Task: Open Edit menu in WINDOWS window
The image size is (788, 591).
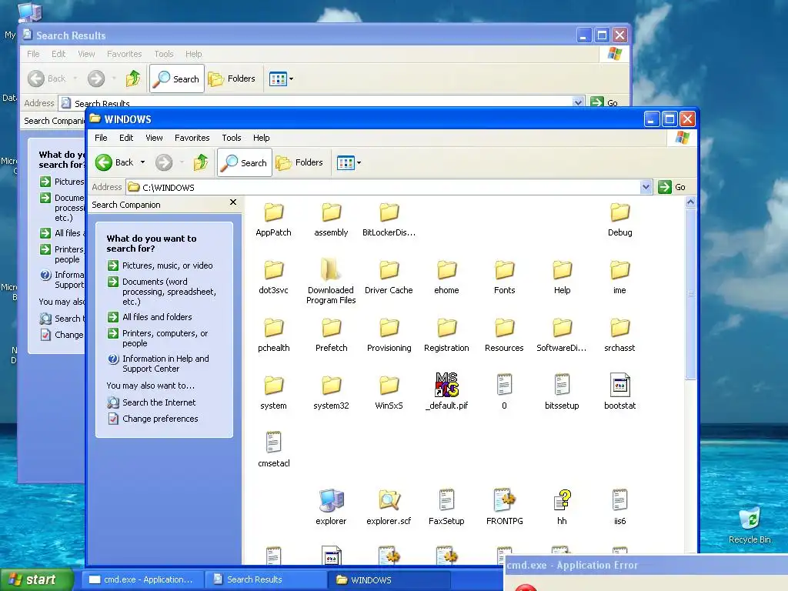Action: coord(126,138)
